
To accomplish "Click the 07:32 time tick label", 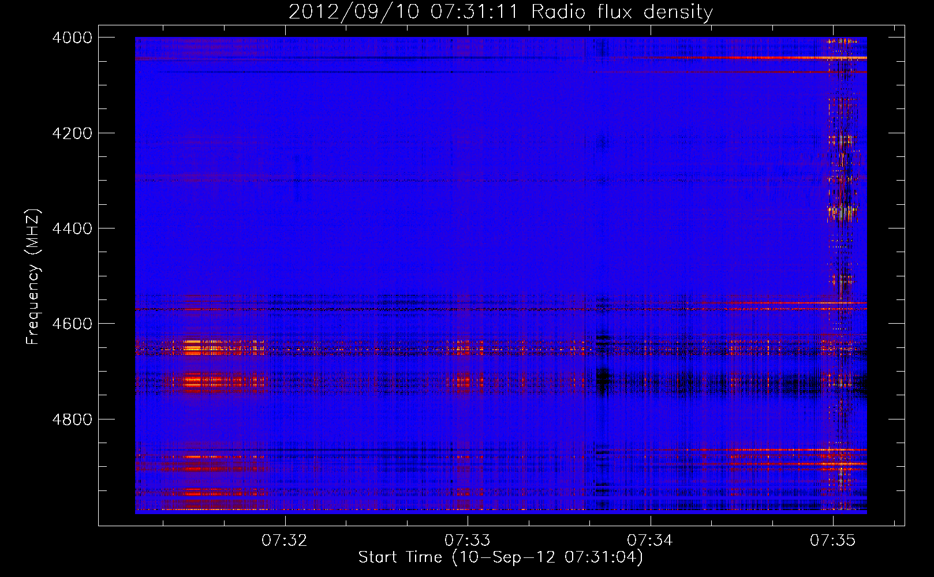I will tap(285, 540).
